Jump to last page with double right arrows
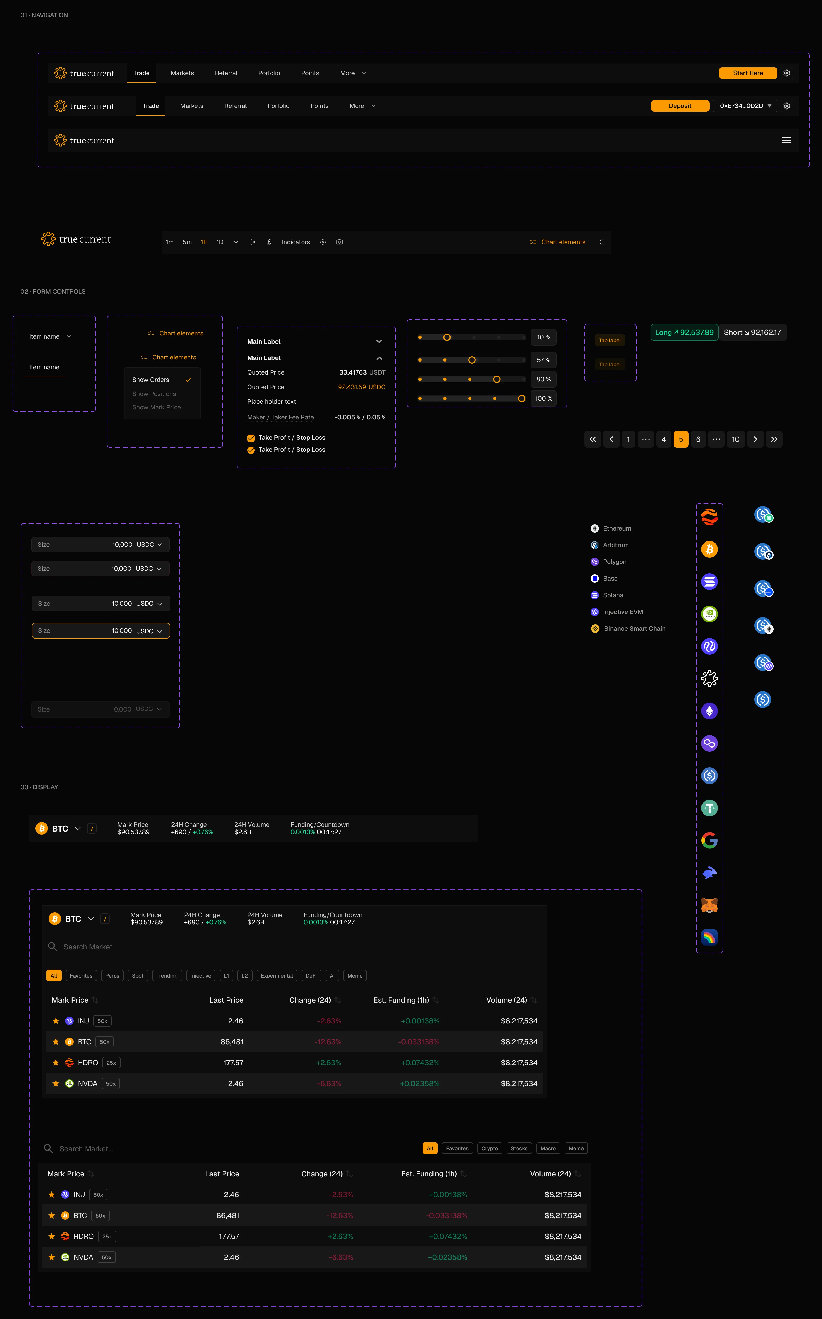This screenshot has width=822, height=1319. coord(774,439)
